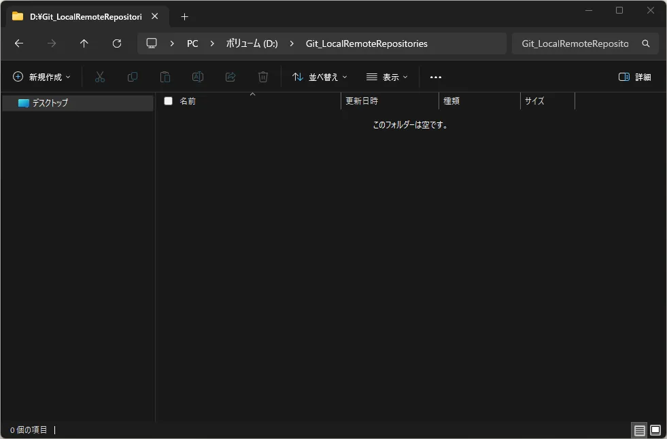The image size is (667, 439).
Task: Minimize the Explorer window
Action: coord(589,10)
